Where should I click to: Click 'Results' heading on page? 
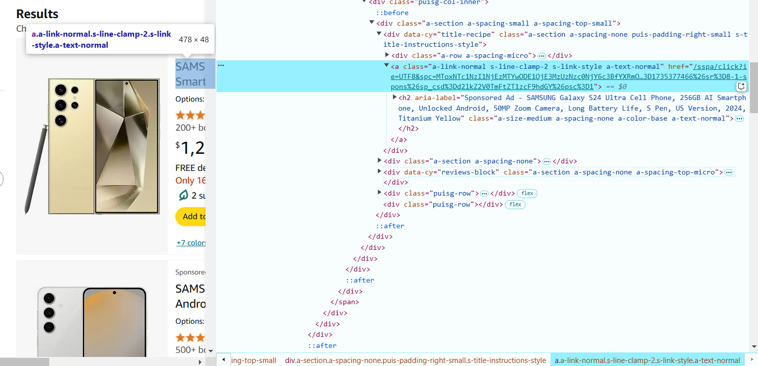(x=37, y=14)
